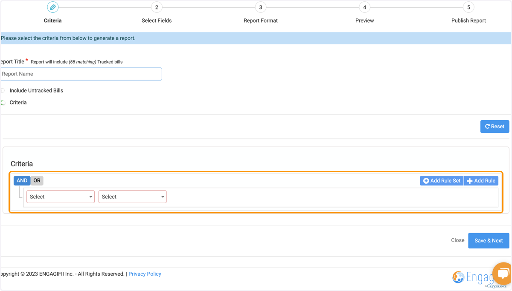Screen dimensions: 512x291
Task: Open the chat bubble support widget
Action: (503, 273)
